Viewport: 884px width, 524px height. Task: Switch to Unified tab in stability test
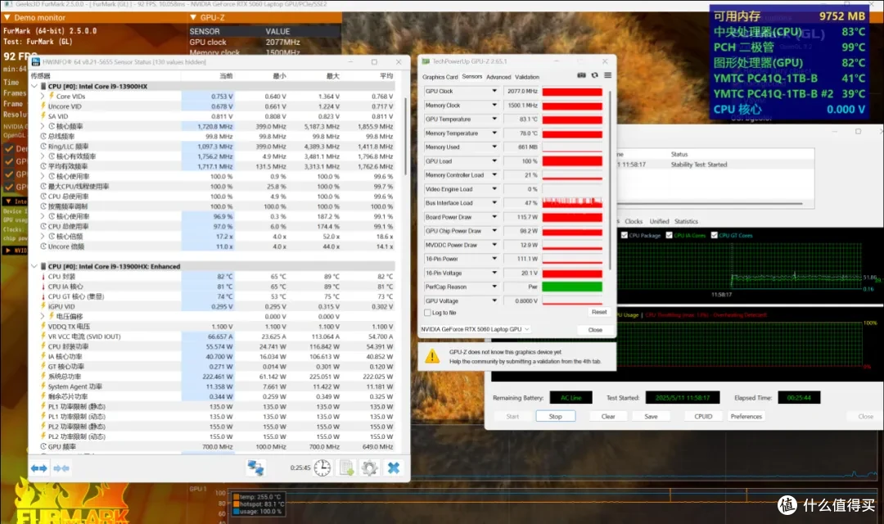(x=659, y=221)
